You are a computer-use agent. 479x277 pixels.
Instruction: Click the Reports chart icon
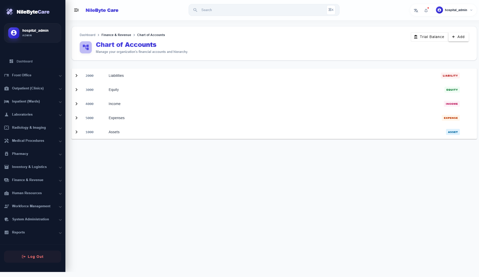(x=7, y=232)
